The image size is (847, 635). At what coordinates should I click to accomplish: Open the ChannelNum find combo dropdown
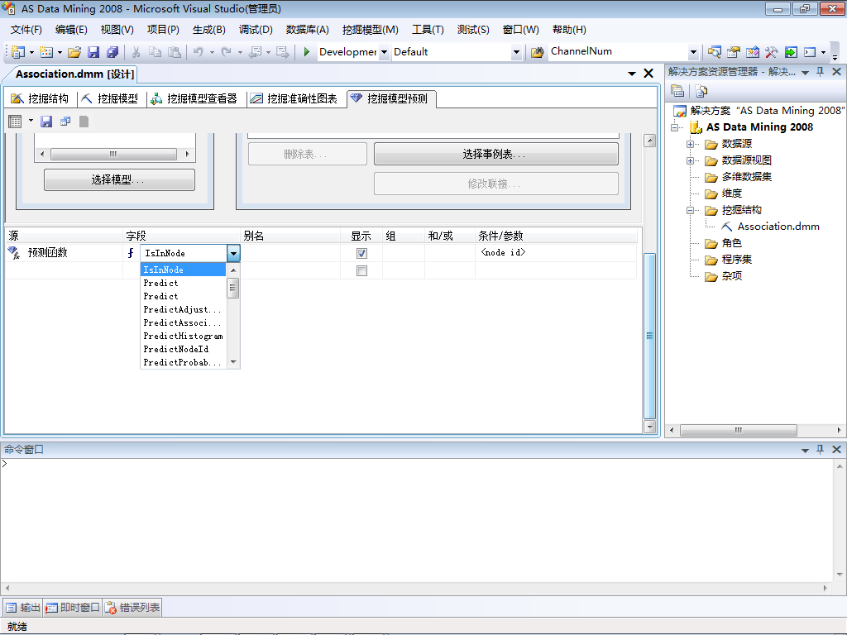(694, 52)
